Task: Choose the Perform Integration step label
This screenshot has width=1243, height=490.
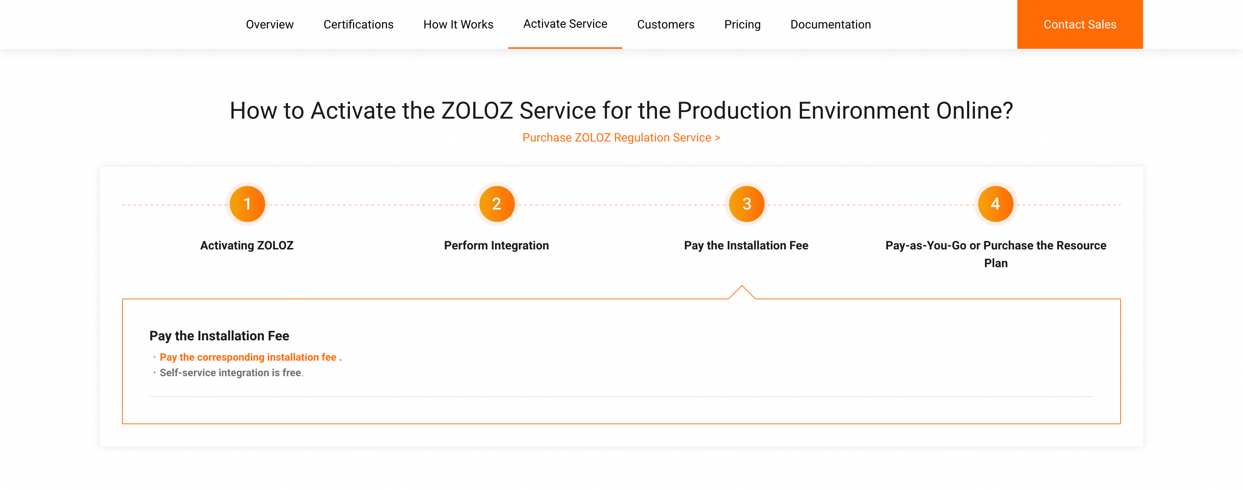Action: point(496,246)
